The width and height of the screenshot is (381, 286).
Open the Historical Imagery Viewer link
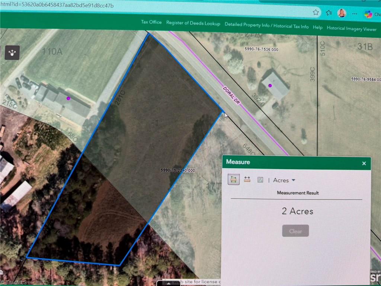(x=352, y=29)
